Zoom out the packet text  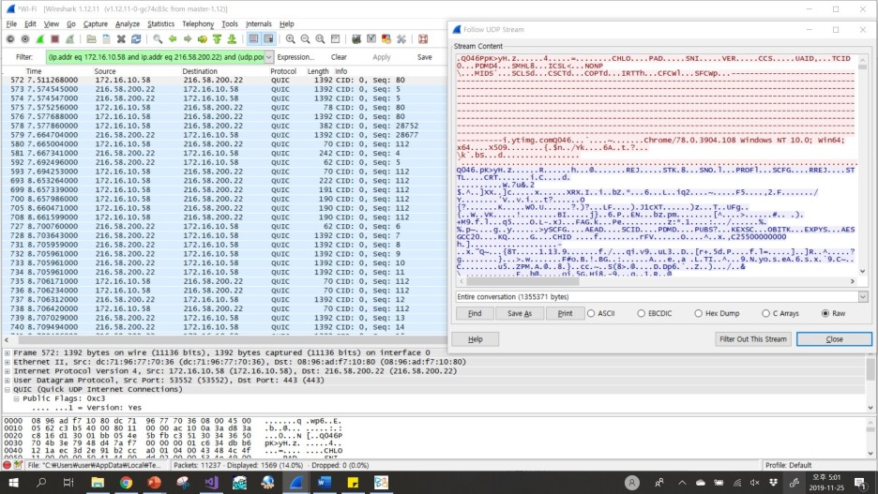coord(305,39)
